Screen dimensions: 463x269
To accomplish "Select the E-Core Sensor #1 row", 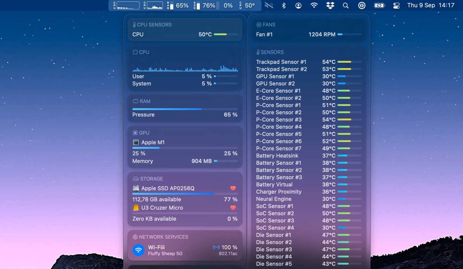I will click(x=309, y=91).
